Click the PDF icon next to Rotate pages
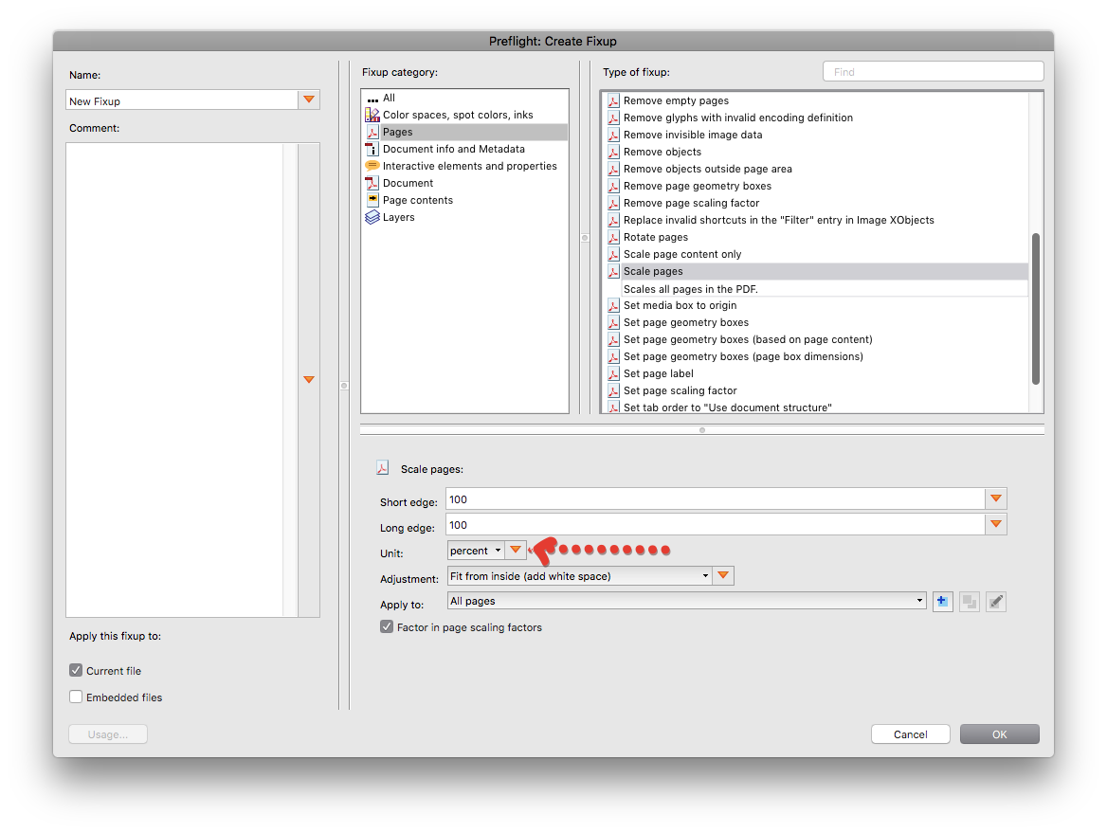The height and width of the screenshot is (833, 1107). coord(613,237)
